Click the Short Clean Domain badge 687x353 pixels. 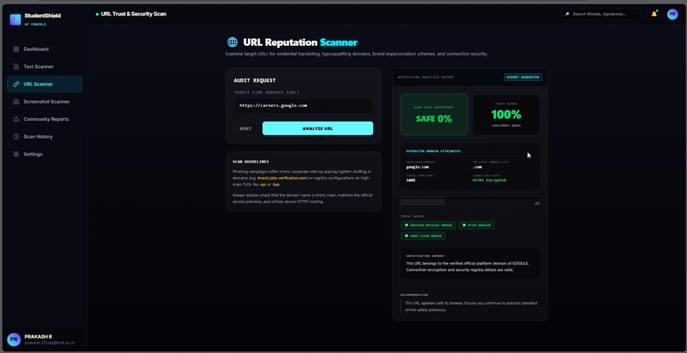[x=423, y=236]
